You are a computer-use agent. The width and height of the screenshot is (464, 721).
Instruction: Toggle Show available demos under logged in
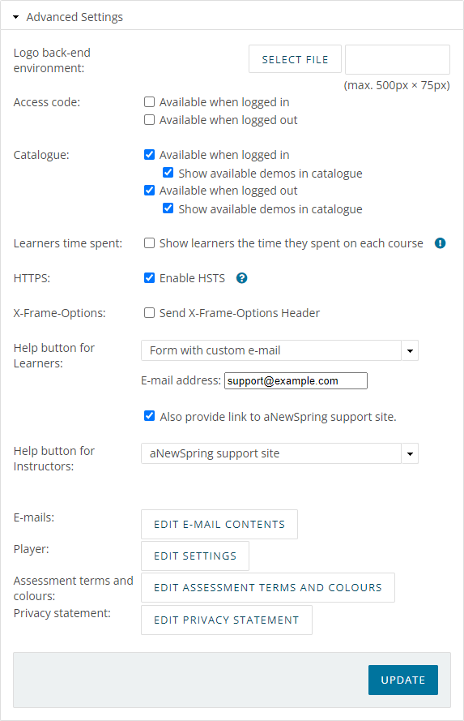click(x=168, y=173)
